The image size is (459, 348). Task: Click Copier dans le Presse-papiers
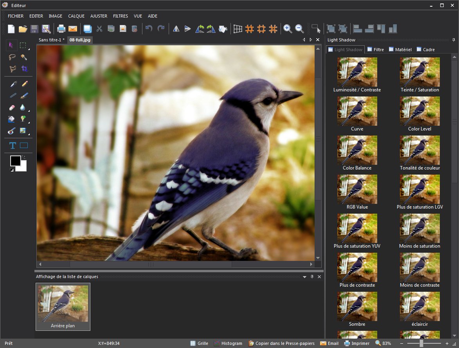point(282,343)
